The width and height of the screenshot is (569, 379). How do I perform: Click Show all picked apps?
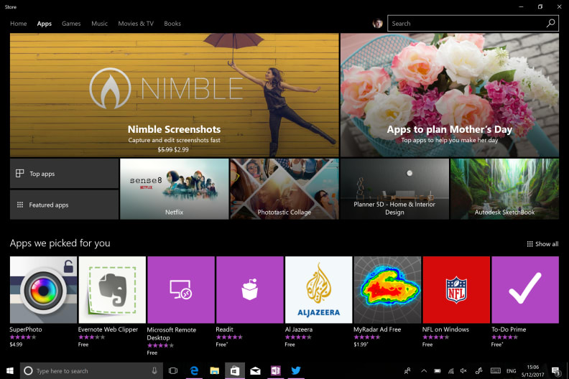point(542,244)
